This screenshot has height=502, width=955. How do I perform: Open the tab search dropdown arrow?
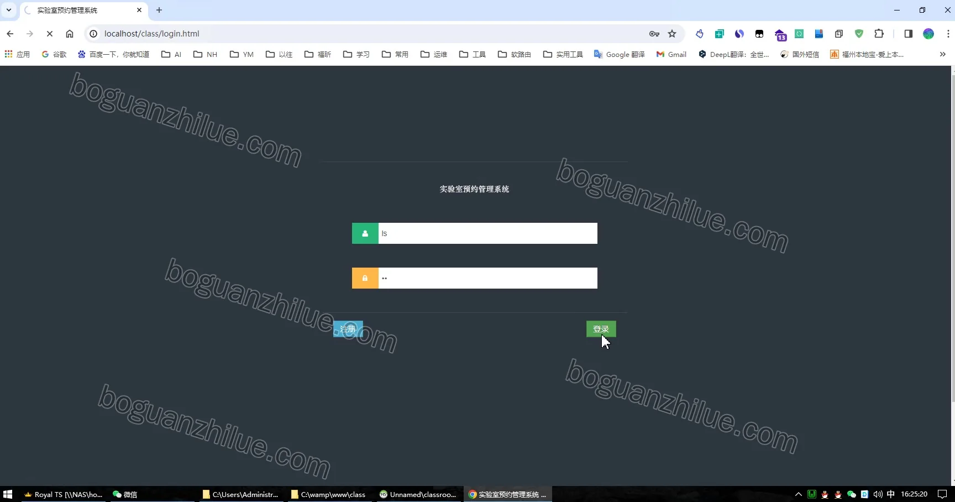point(9,10)
